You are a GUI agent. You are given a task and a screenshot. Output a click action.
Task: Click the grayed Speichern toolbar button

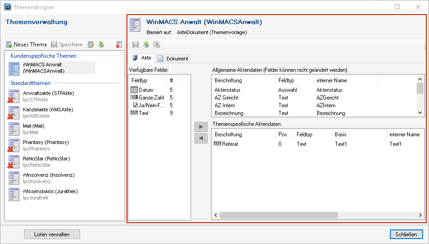[67, 45]
